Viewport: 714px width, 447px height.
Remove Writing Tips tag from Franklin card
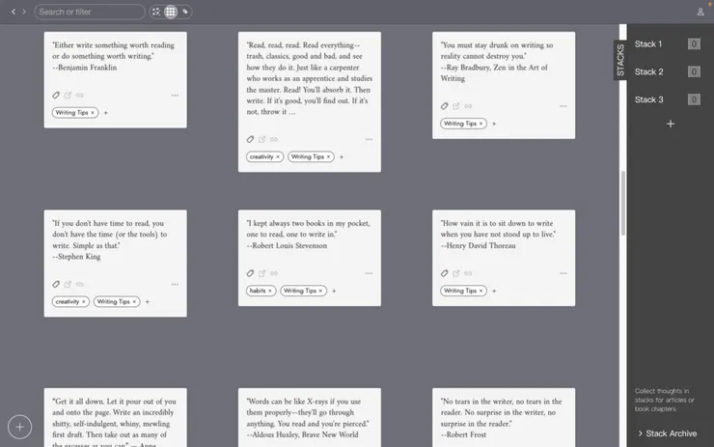93,113
